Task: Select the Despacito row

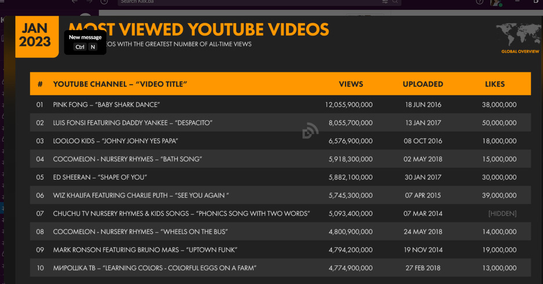Action: click(280, 123)
